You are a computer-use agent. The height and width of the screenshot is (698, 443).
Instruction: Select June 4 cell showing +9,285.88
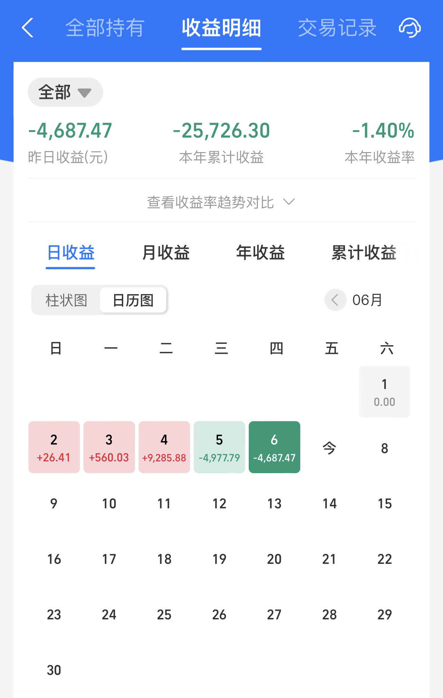[164, 447]
